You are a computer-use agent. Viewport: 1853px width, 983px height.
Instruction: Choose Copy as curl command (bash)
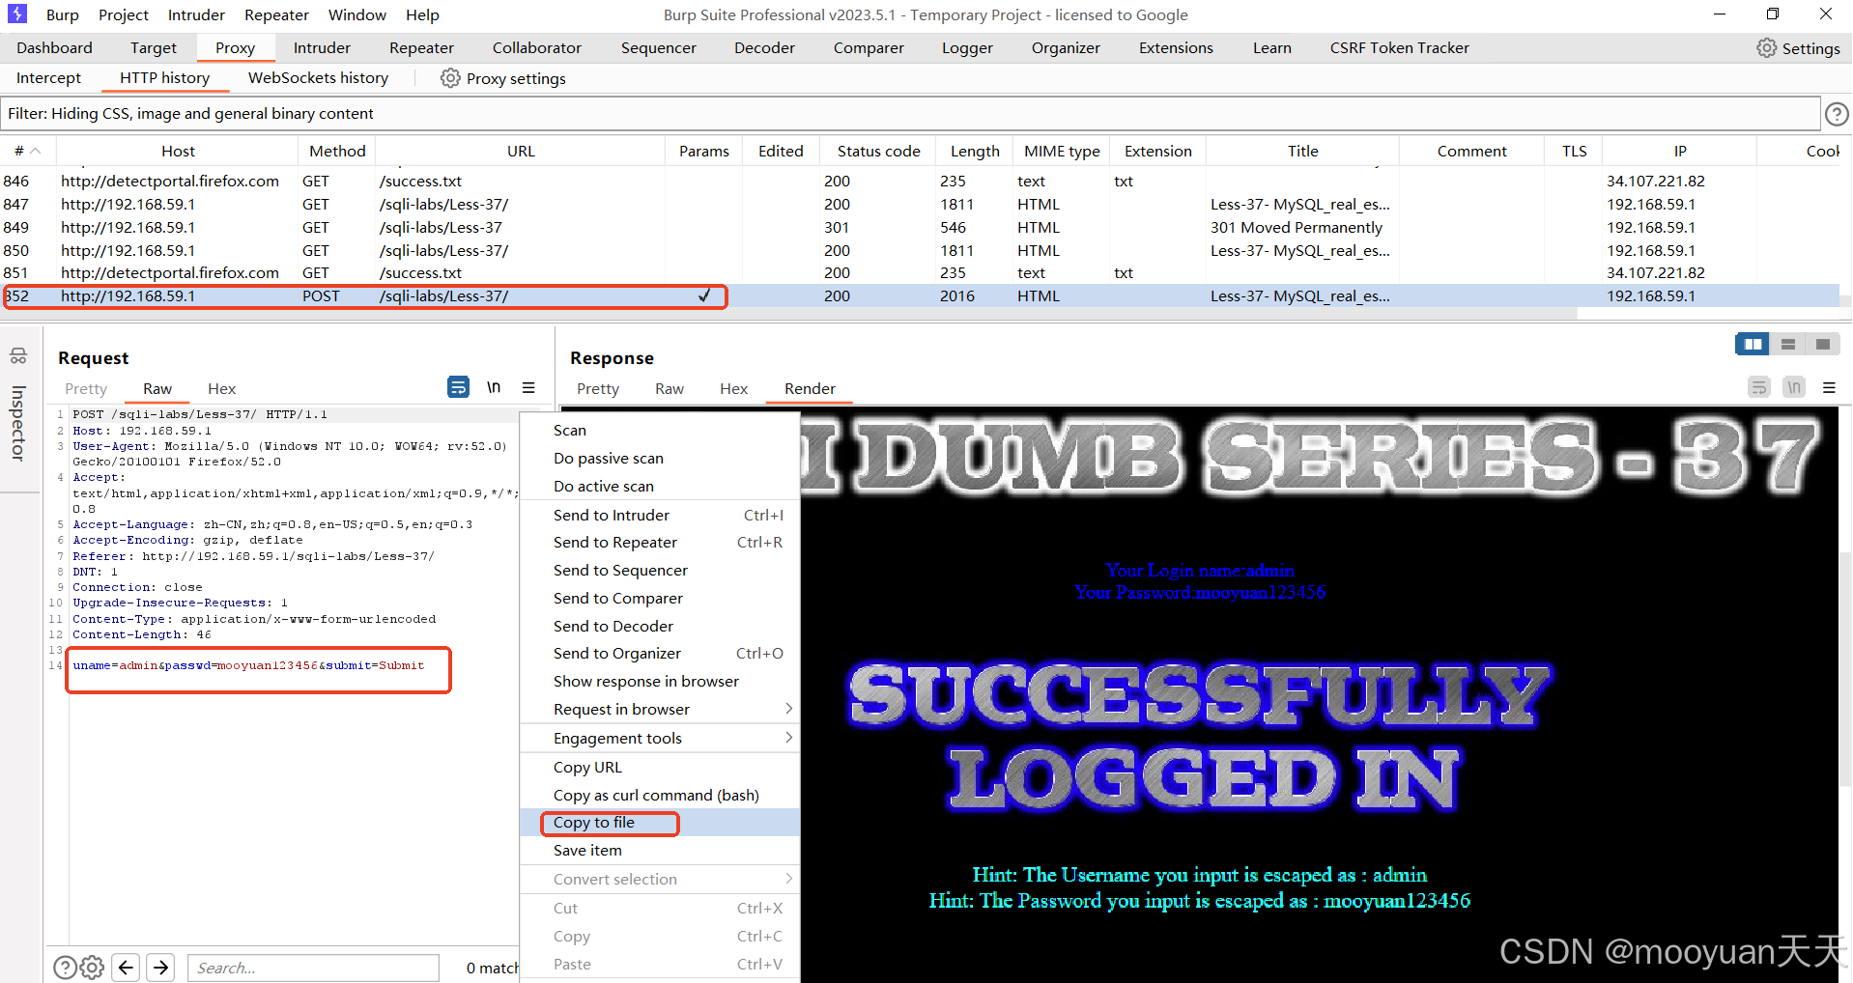pyautogui.click(x=660, y=795)
